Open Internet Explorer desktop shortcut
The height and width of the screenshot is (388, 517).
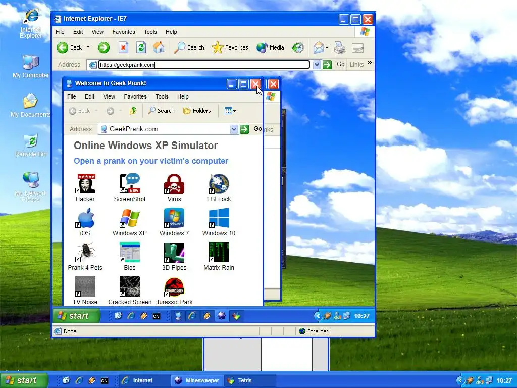tap(31, 24)
